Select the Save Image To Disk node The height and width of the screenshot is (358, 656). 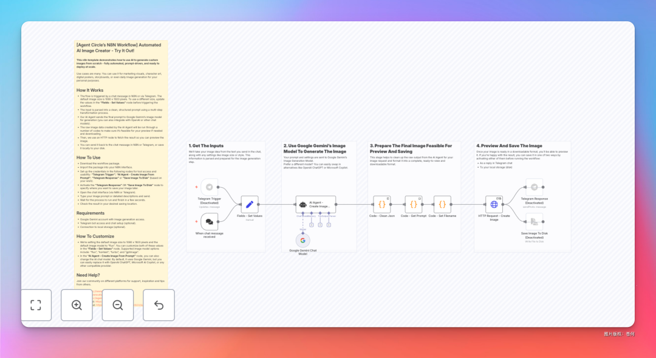[535, 221]
